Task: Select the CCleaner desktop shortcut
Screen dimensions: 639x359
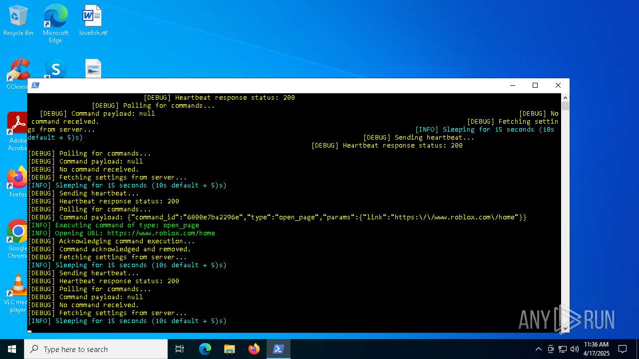Action: coord(18,74)
